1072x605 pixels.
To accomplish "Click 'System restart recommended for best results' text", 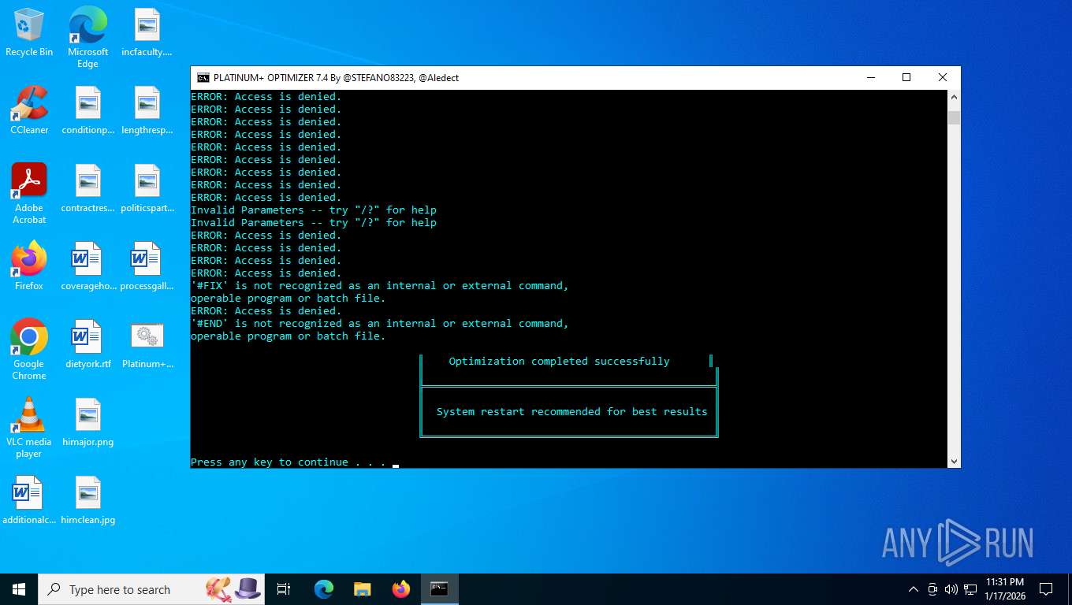I will pos(571,412).
